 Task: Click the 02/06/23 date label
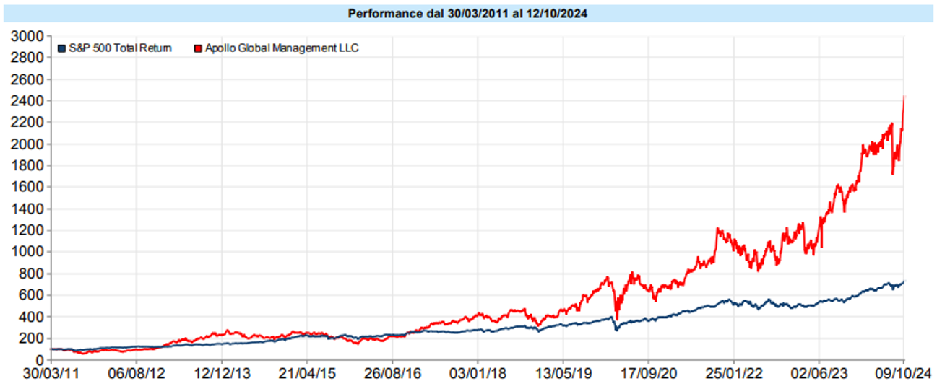coord(819,375)
